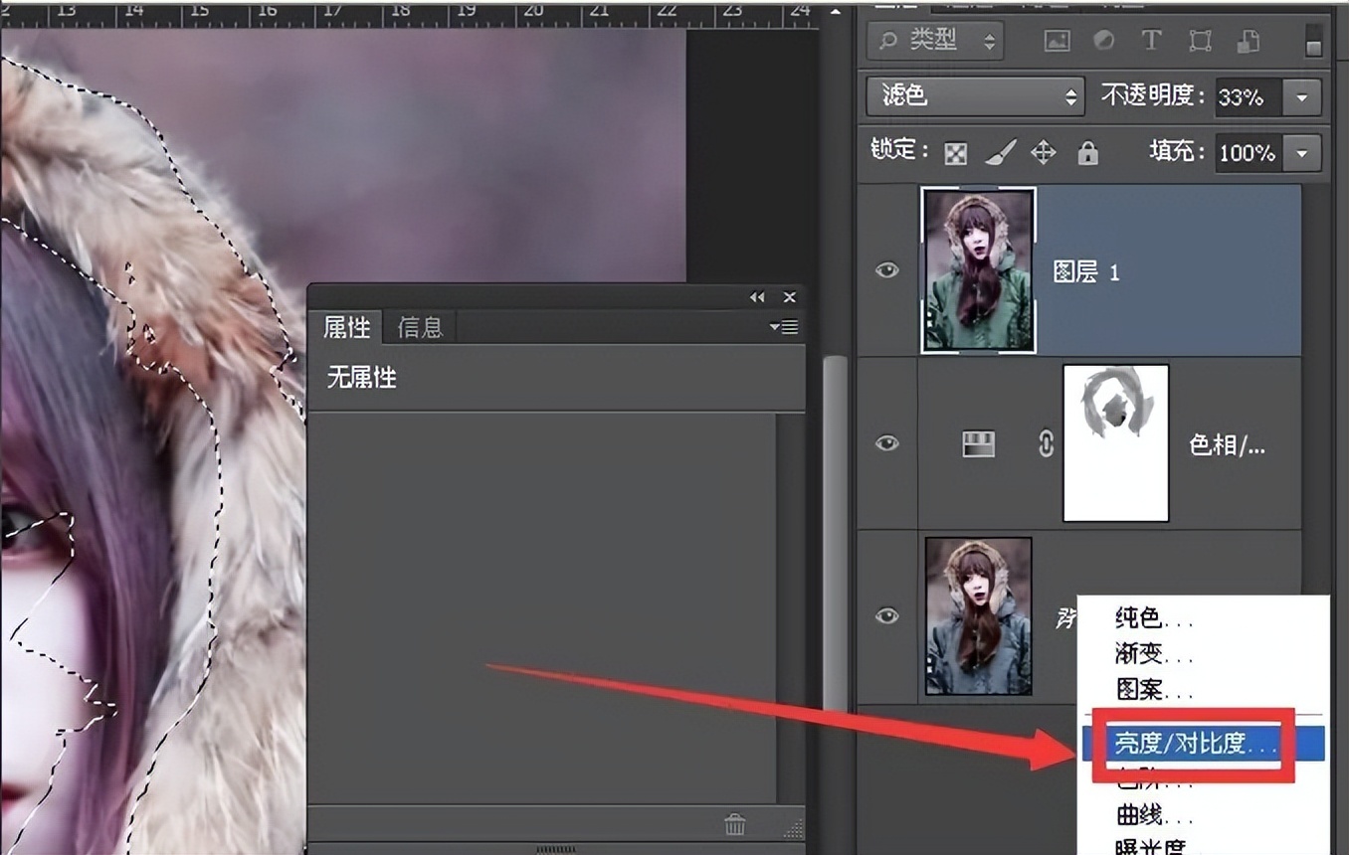This screenshot has width=1349, height=855.
Task: Toggle visibility of the 色相 adjustment layer
Action: 886,443
